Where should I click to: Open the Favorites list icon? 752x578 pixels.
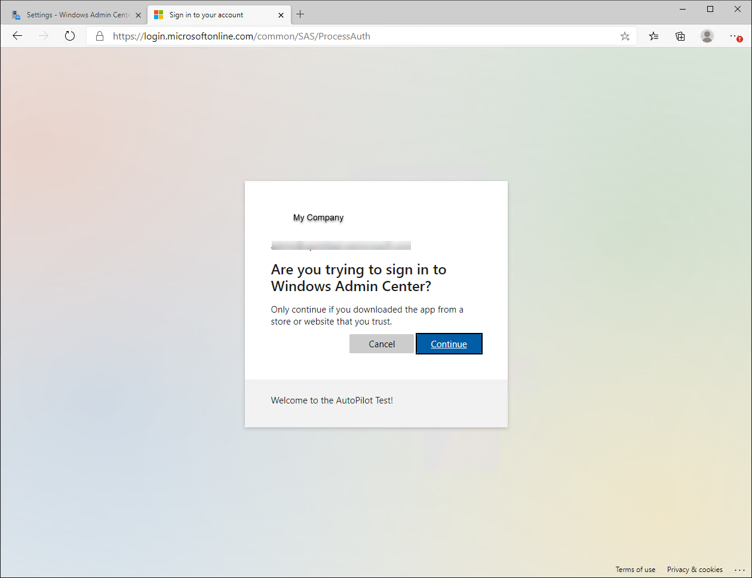[x=654, y=36]
